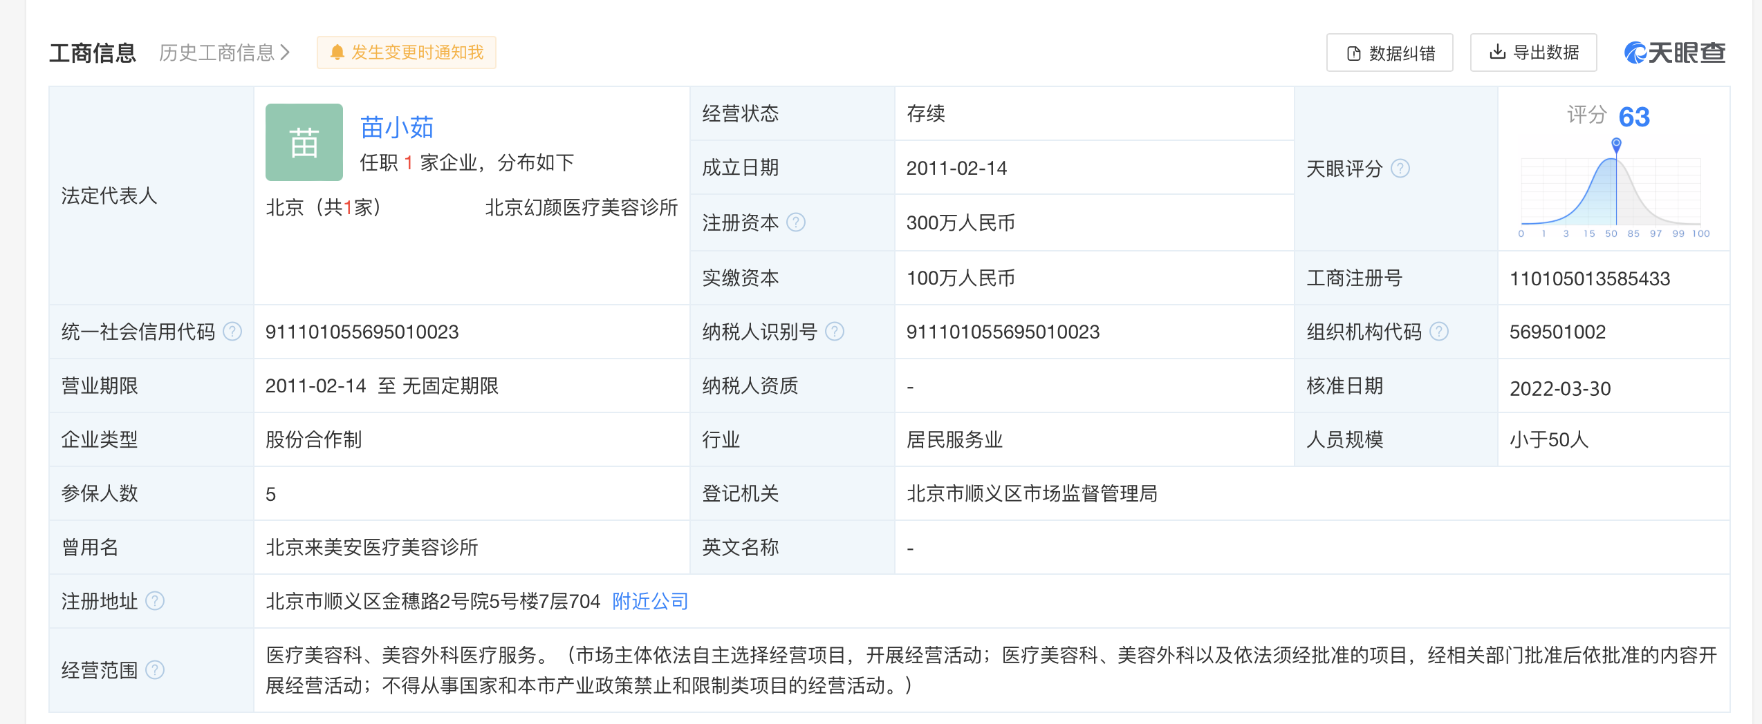This screenshot has height=724, width=1762.
Task: Click help icon next to 注册资本
Action: pyautogui.click(x=796, y=222)
